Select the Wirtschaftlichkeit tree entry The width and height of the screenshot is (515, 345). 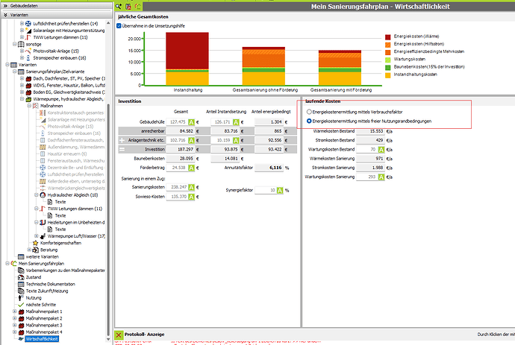click(x=42, y=339)
